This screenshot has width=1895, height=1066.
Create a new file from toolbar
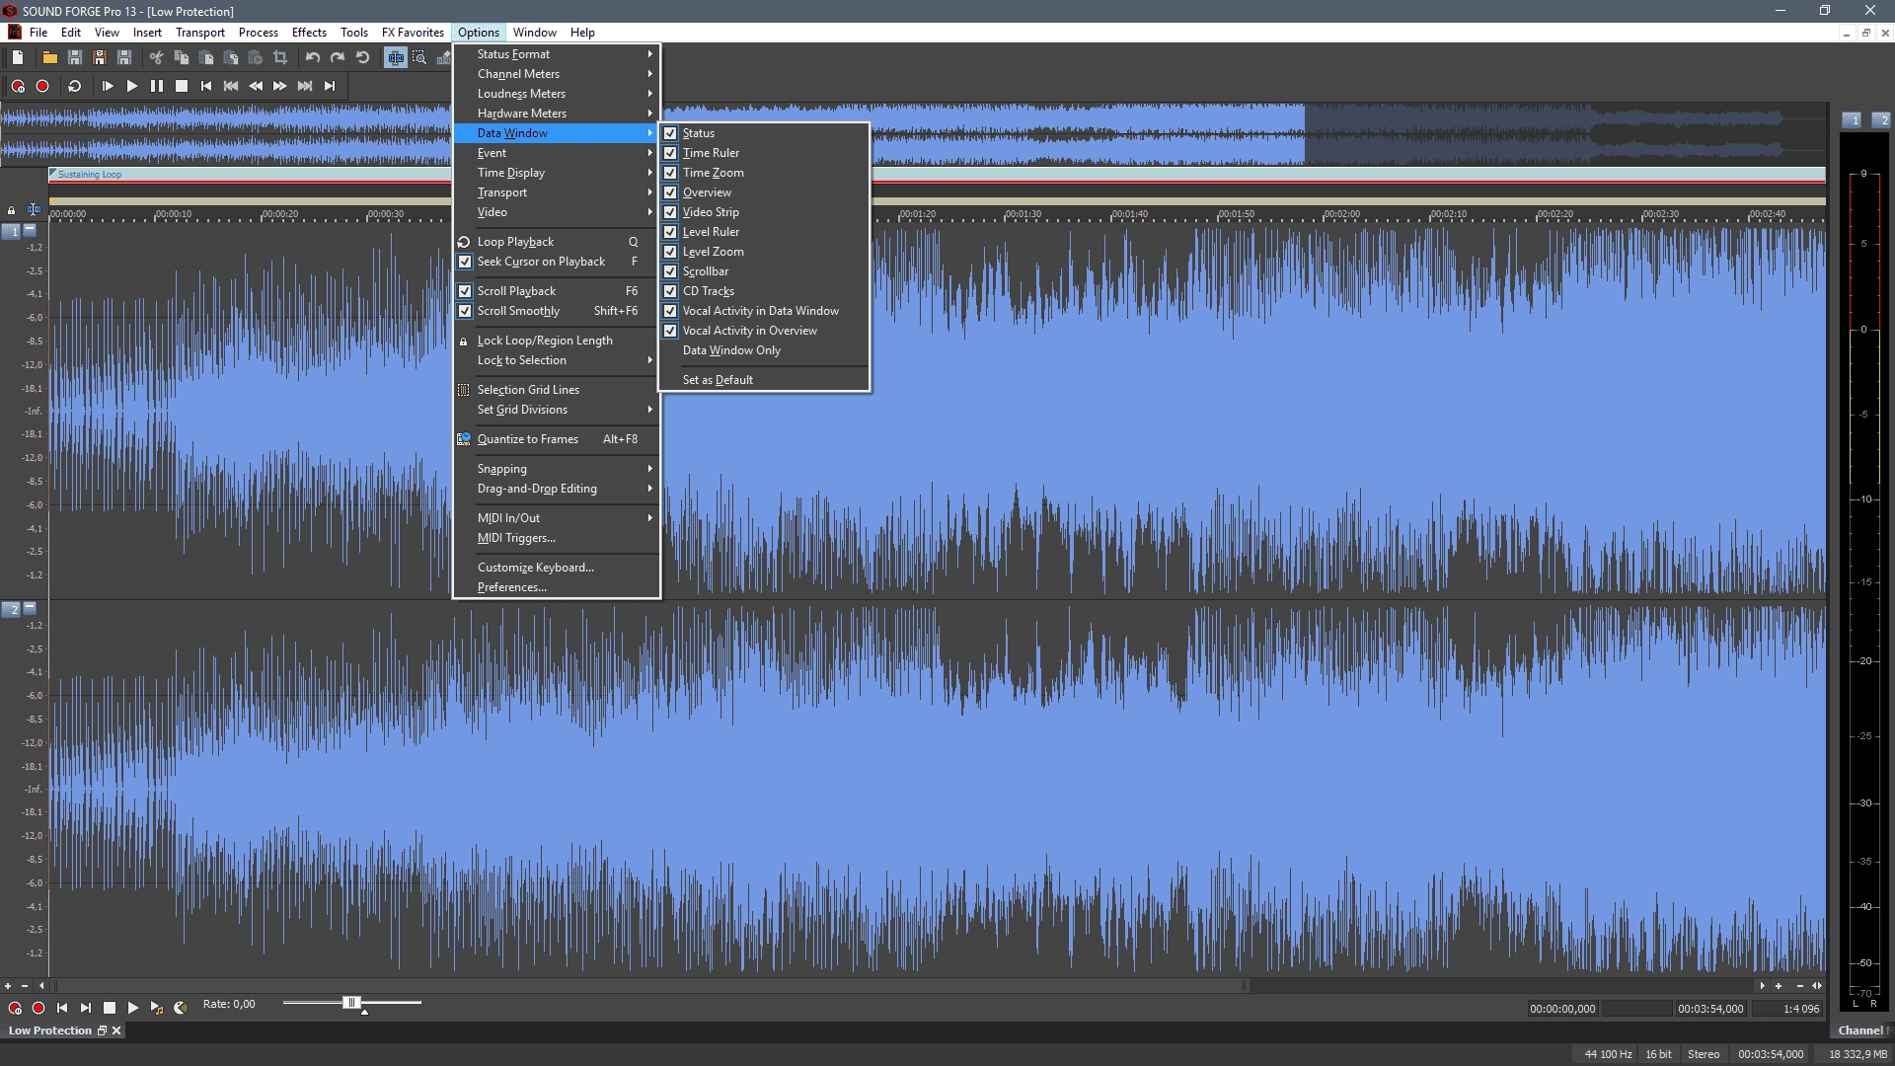coord(18,58)
